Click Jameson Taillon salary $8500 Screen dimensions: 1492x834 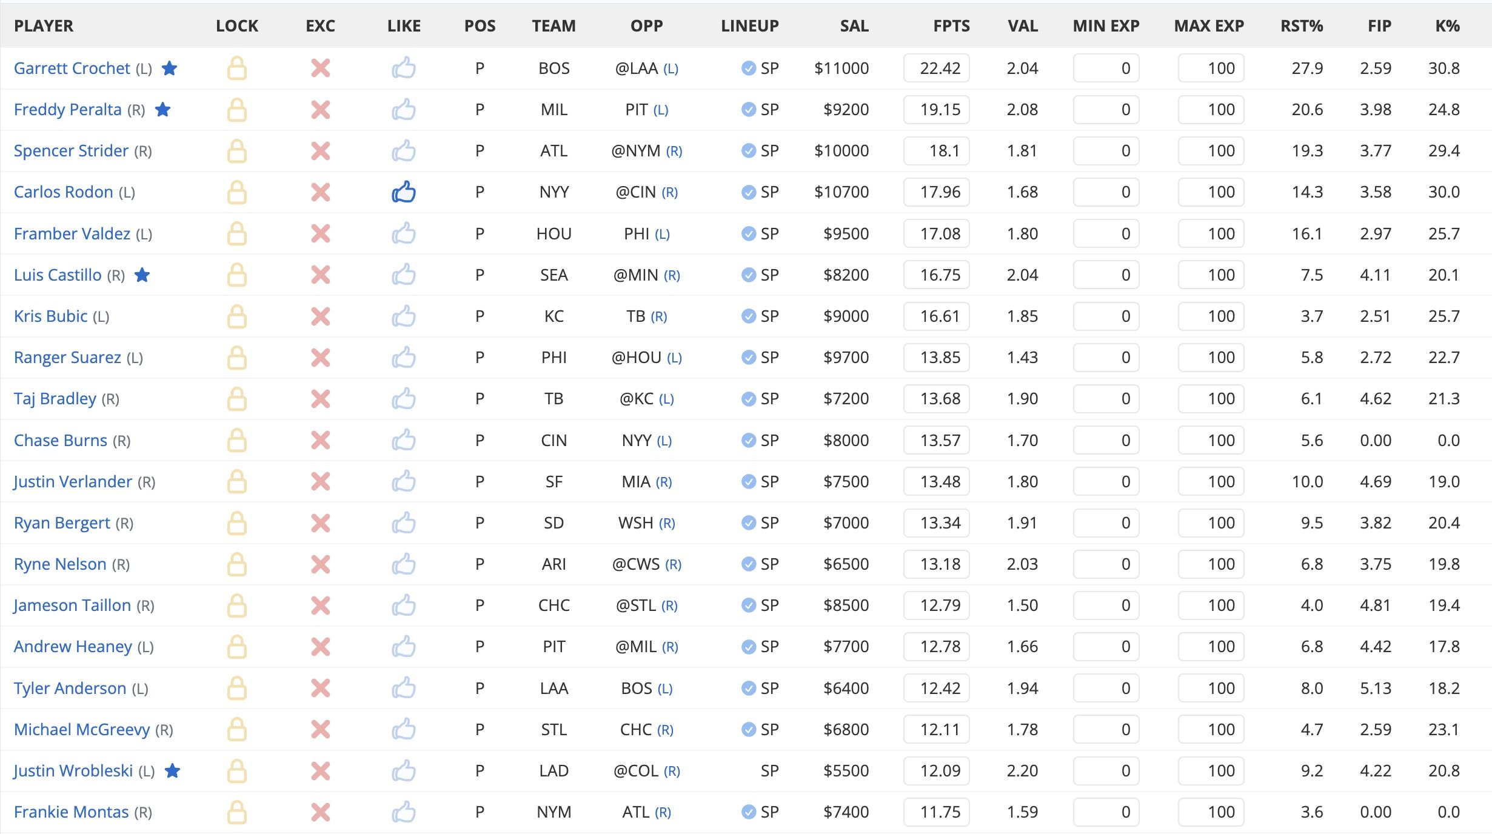[846, 605]
